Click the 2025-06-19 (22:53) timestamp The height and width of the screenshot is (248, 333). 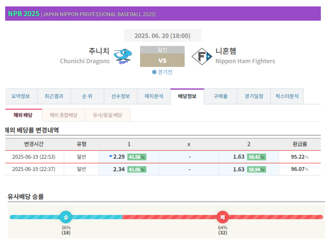[34, 157]
